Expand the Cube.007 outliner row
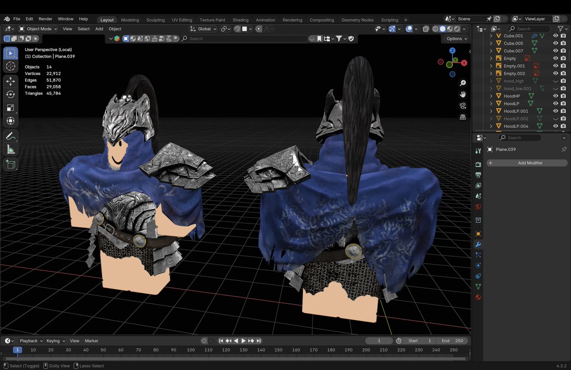Image resolution: width=571 pixels, height=370 pixels. pos(491,51)
